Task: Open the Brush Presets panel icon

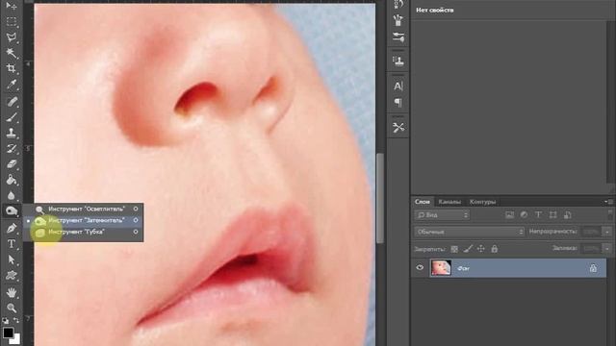Action: tap(398, 37)
